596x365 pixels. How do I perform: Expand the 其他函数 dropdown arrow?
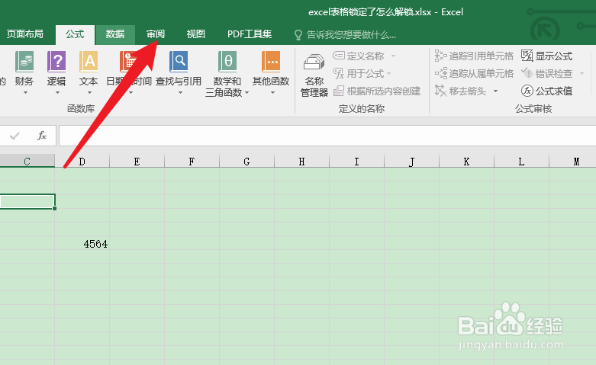click(272, 92)
